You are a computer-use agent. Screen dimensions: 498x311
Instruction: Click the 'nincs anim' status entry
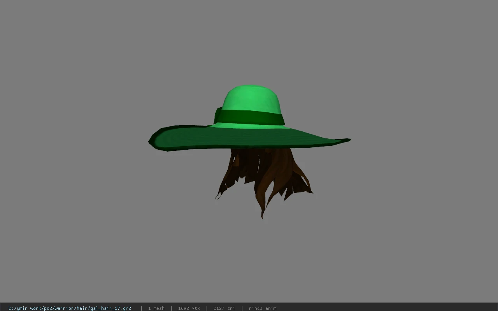pos(263,308)
